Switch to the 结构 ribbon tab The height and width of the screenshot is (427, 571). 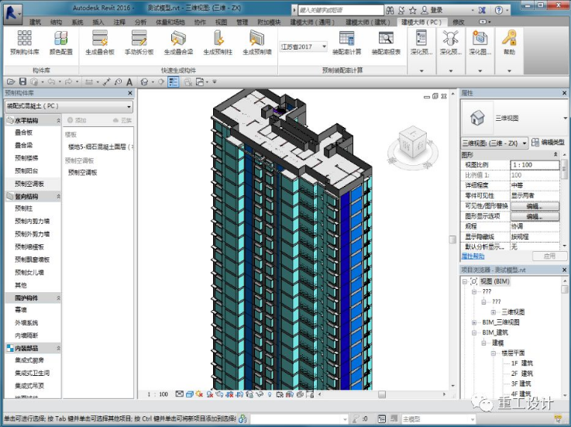click(x=56, y=22)
